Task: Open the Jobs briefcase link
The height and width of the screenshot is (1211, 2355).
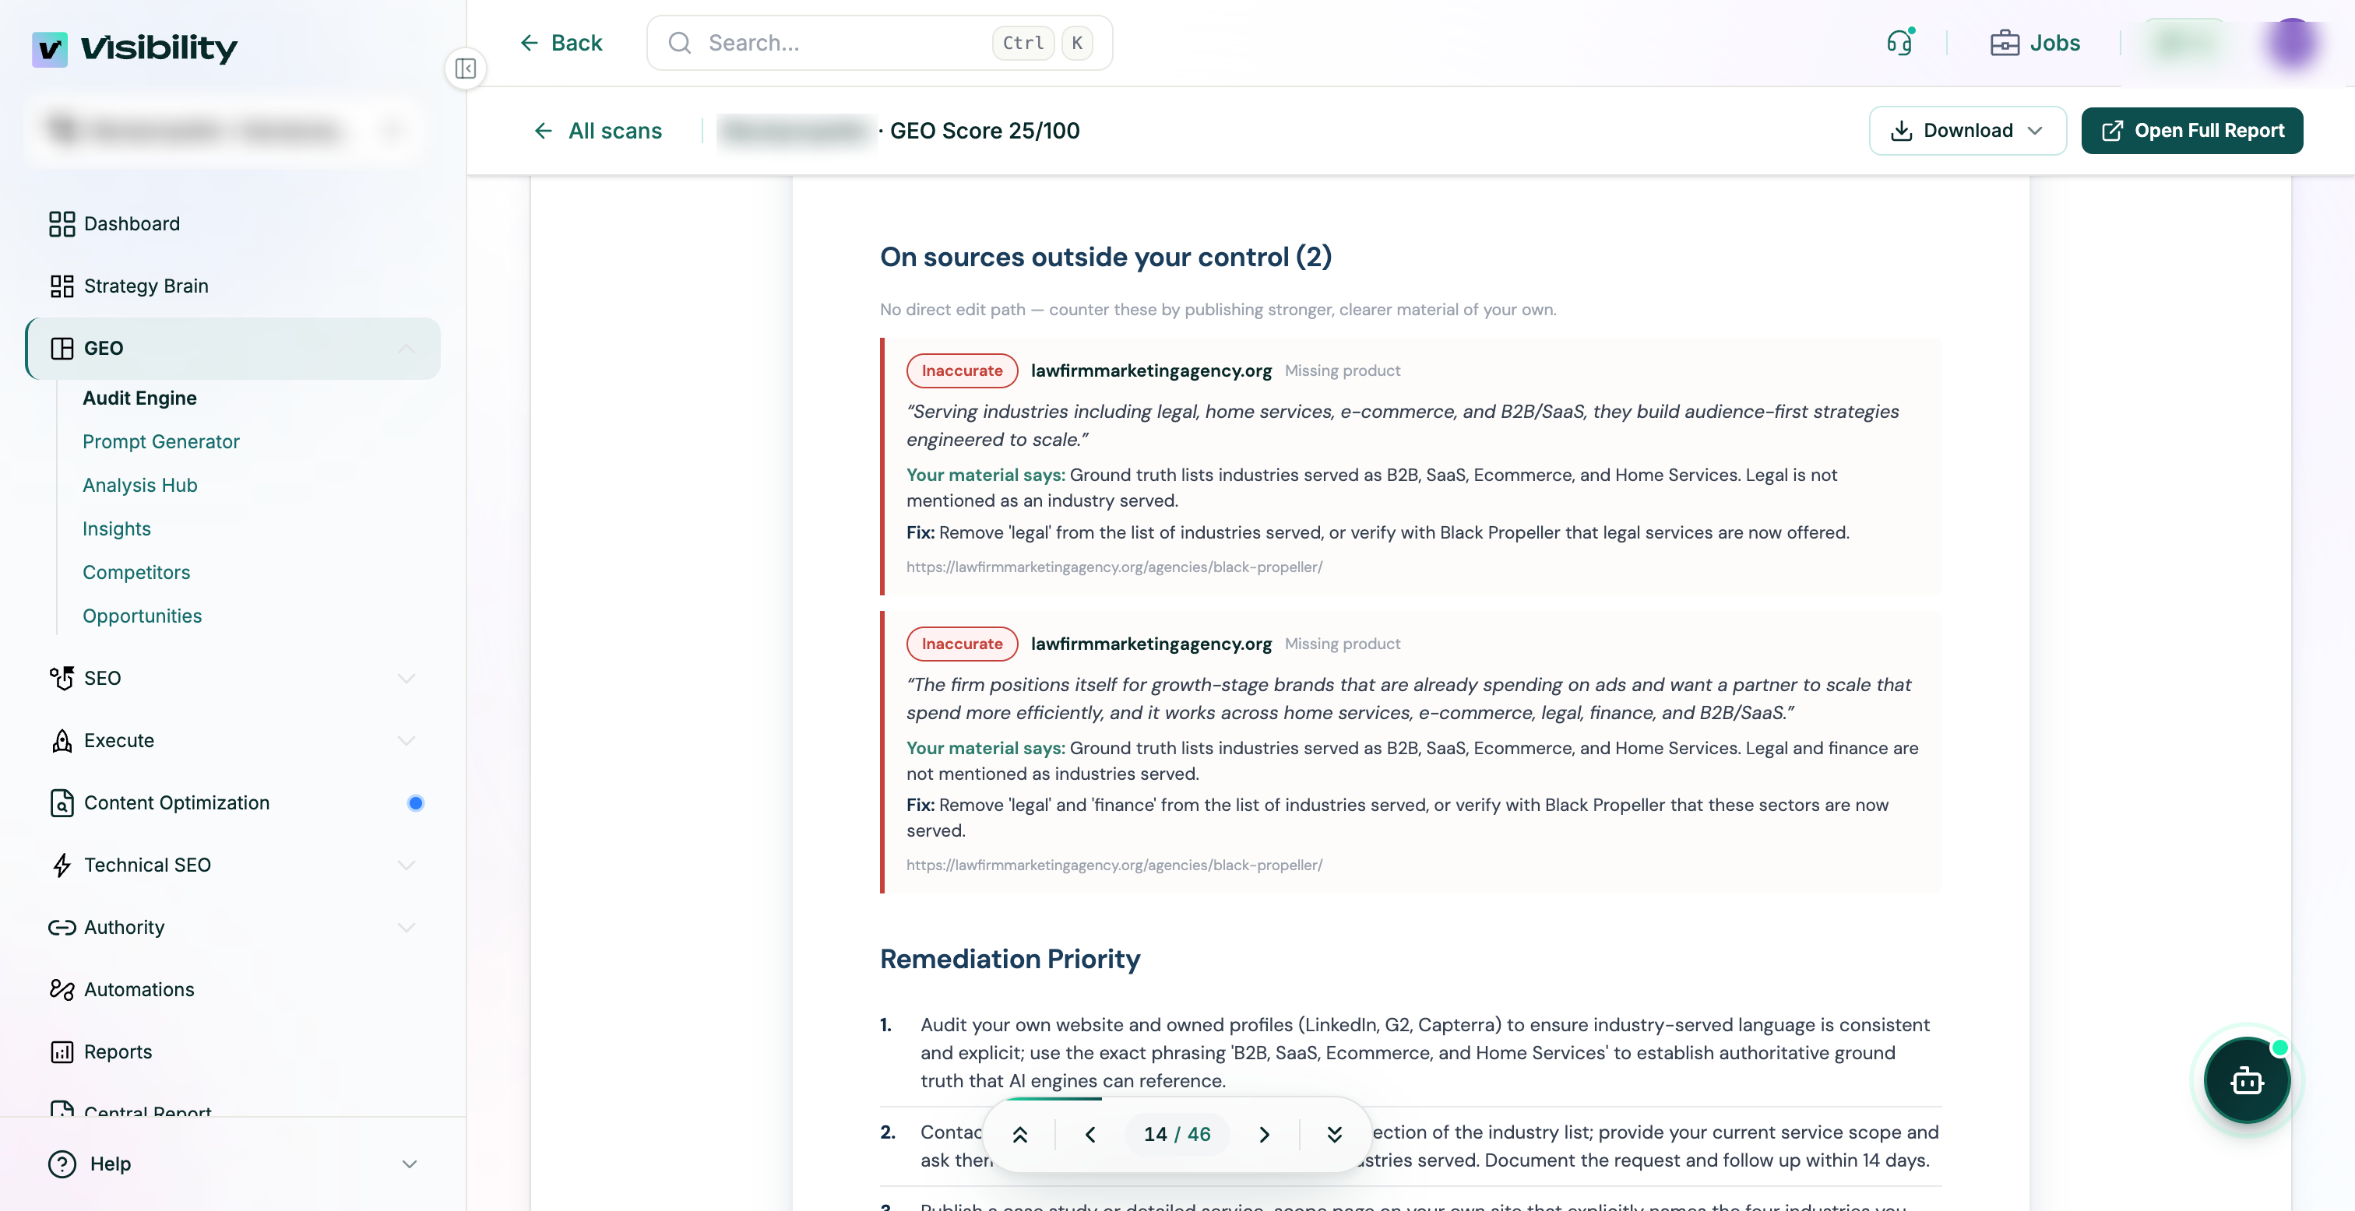Action: [x=2035, y=43]
